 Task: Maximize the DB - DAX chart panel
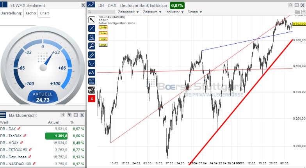point(297,5)
